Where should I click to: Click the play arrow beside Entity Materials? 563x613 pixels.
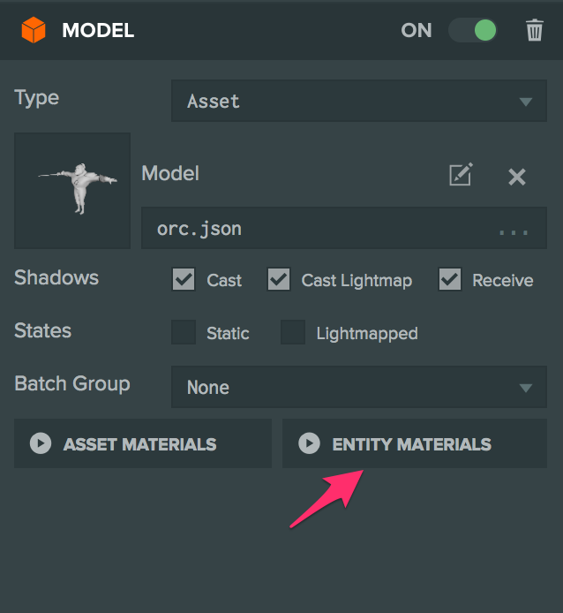click(309, 443)
